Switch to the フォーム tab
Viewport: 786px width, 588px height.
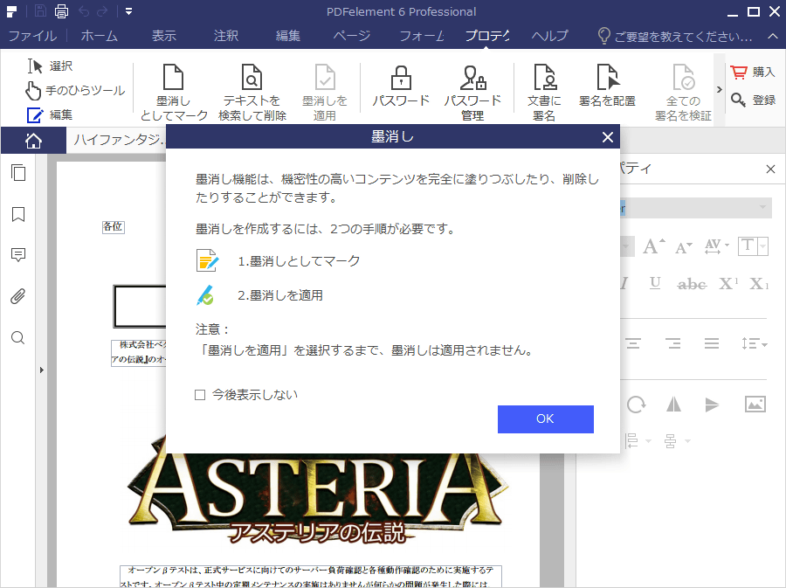[x=422, y=36]
